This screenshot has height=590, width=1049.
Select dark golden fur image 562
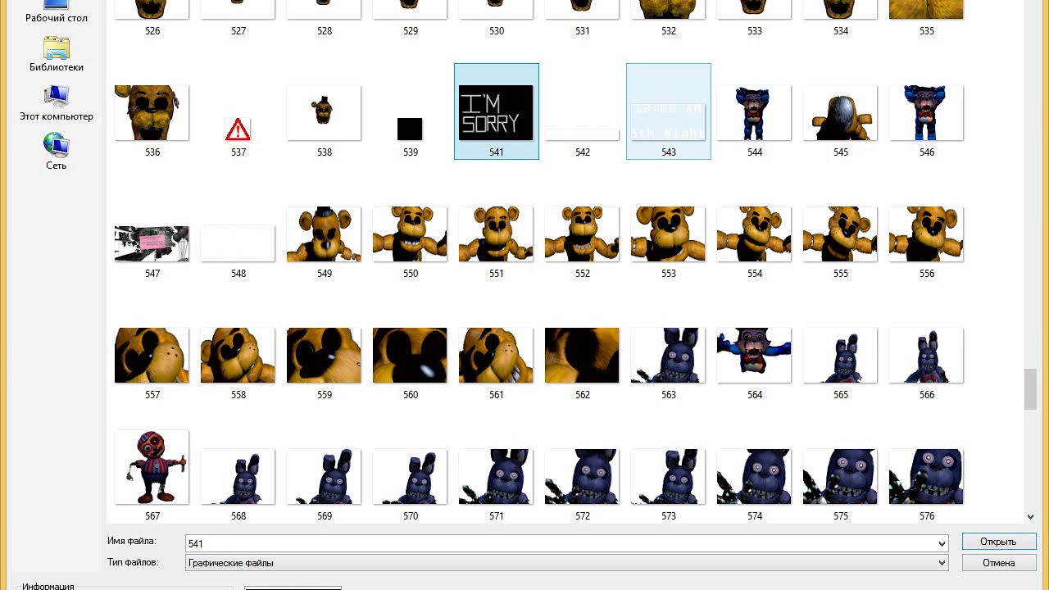tap(582, 355)
